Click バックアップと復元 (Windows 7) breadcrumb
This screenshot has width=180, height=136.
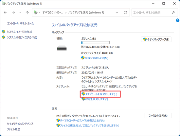[86, 12]
